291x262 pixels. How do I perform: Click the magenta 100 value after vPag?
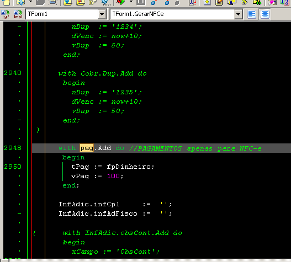[113, 176]
